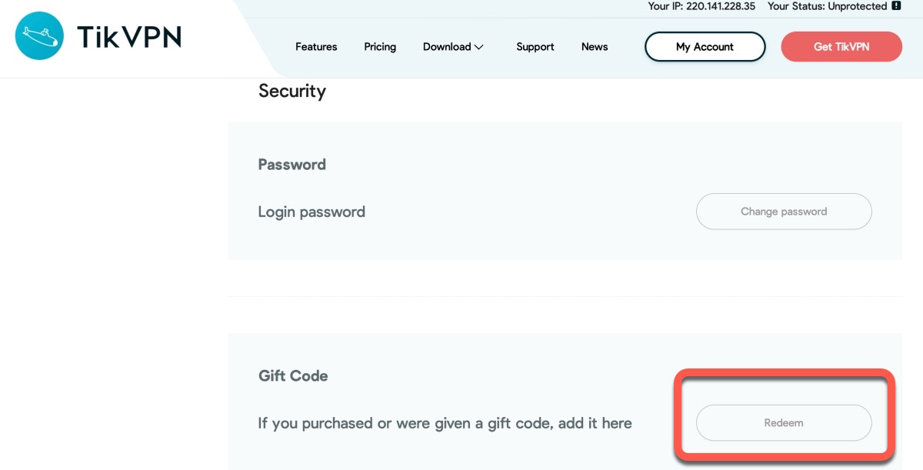Click the Unprotected status warning icon
923x470 pixels.
pyautogui.click(x=896, y=6)
